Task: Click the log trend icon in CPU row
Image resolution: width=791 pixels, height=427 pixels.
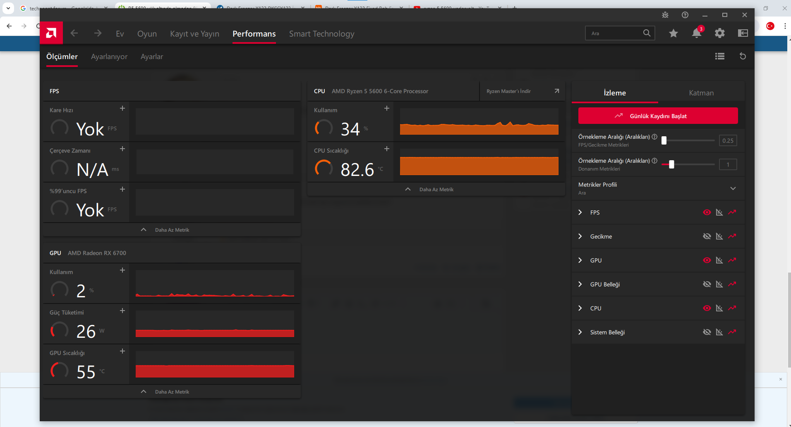Action: tap(732, 308)
